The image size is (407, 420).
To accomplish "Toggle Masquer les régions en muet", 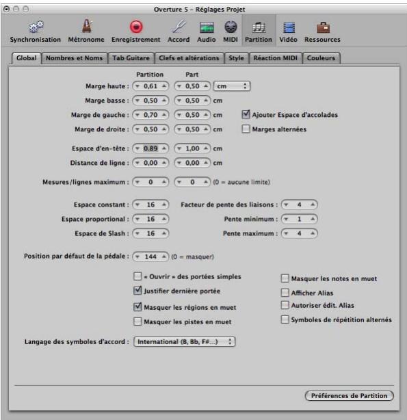I will [x=137, y=307].
